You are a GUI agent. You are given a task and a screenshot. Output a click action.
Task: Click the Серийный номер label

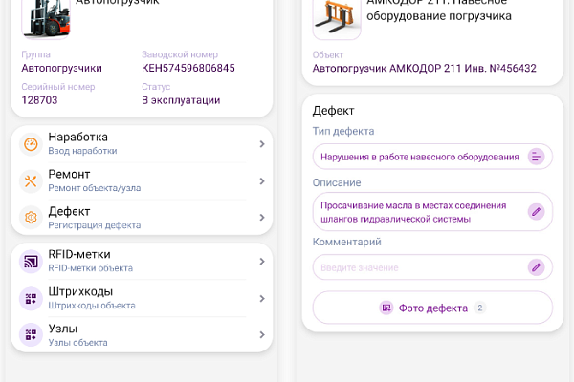(58, 87)
